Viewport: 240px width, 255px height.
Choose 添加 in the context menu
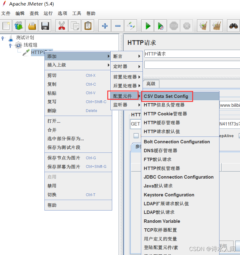pos(78,56)
